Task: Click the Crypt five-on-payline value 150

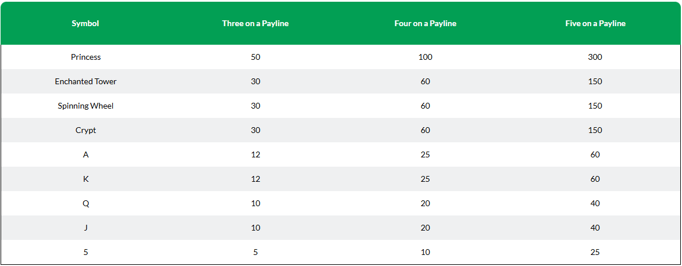Action: (x=595, y=130)
